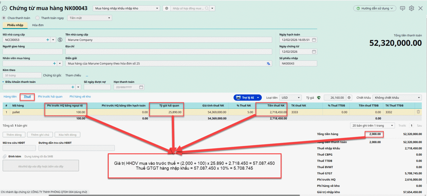The image size is (427, 196).
Task: Open settings gear next to contract search
Action: coord(167,8)
